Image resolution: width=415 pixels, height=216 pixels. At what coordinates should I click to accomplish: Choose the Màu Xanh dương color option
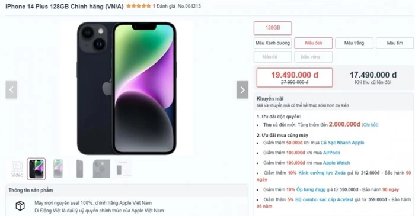[x=273, y=43]
